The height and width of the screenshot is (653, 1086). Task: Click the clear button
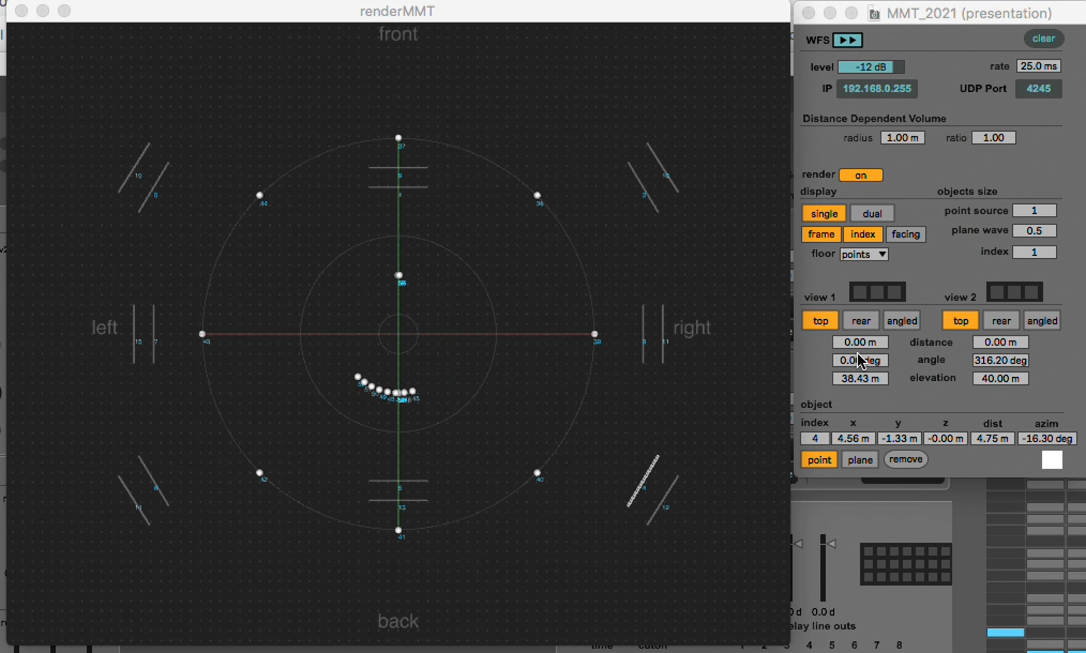coord(1043,38)
